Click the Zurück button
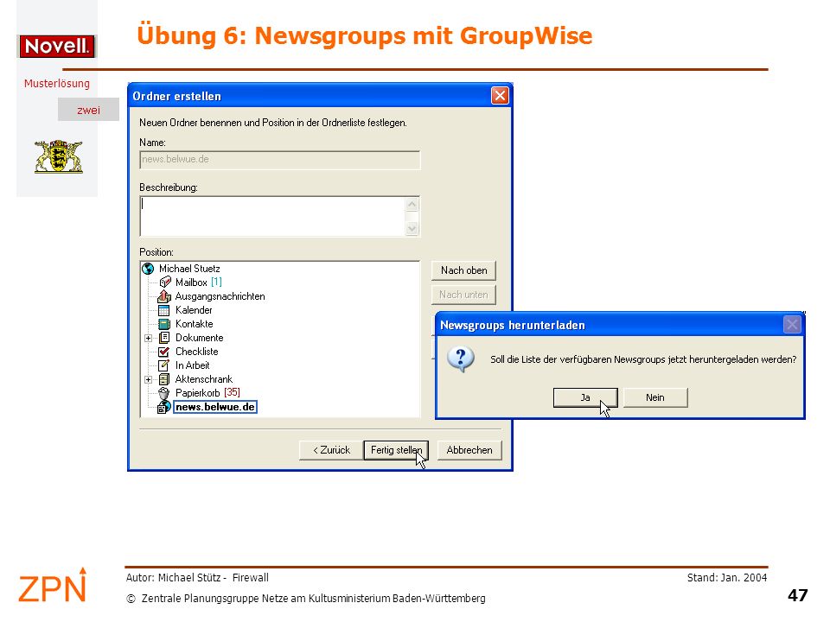This screenshot has height=622, width=830. [x=331, y=450]
